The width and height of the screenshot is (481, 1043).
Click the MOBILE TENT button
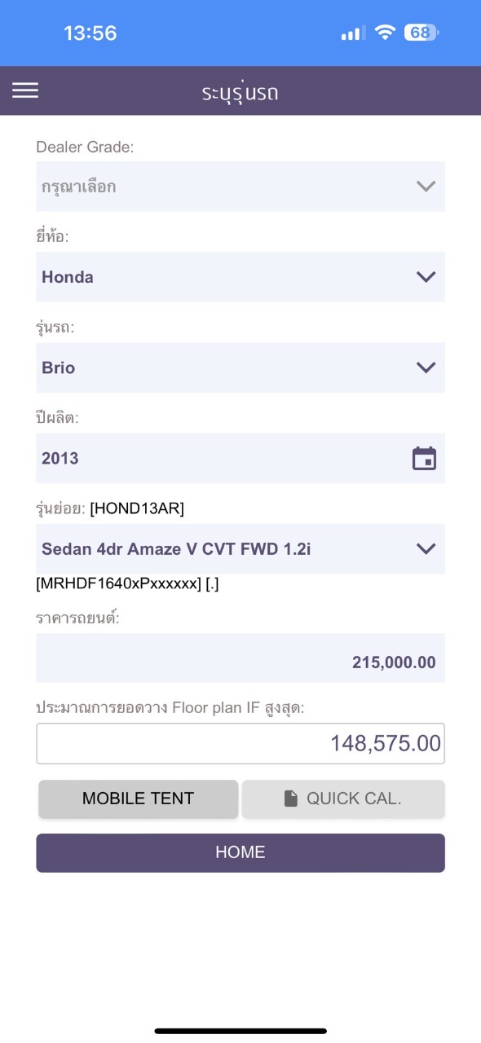[x=139, y=799]
